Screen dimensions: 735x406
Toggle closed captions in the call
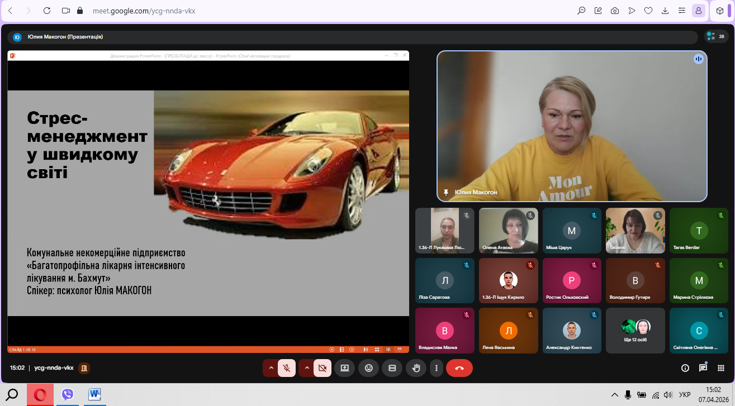point(392,368)
